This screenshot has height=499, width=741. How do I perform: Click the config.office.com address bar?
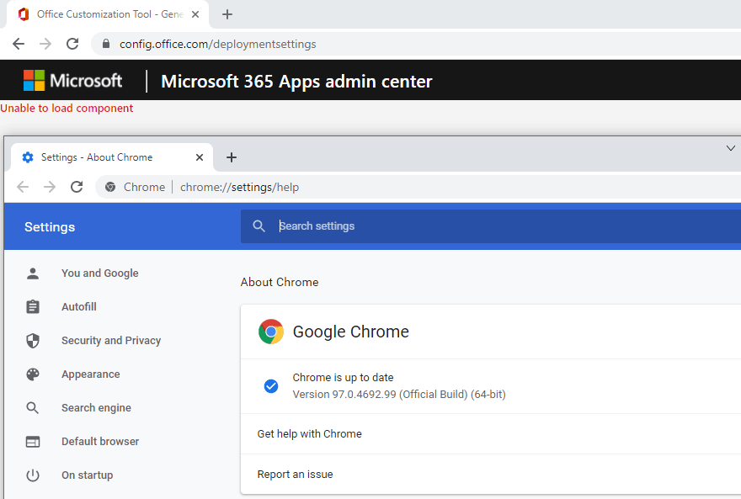416,44
